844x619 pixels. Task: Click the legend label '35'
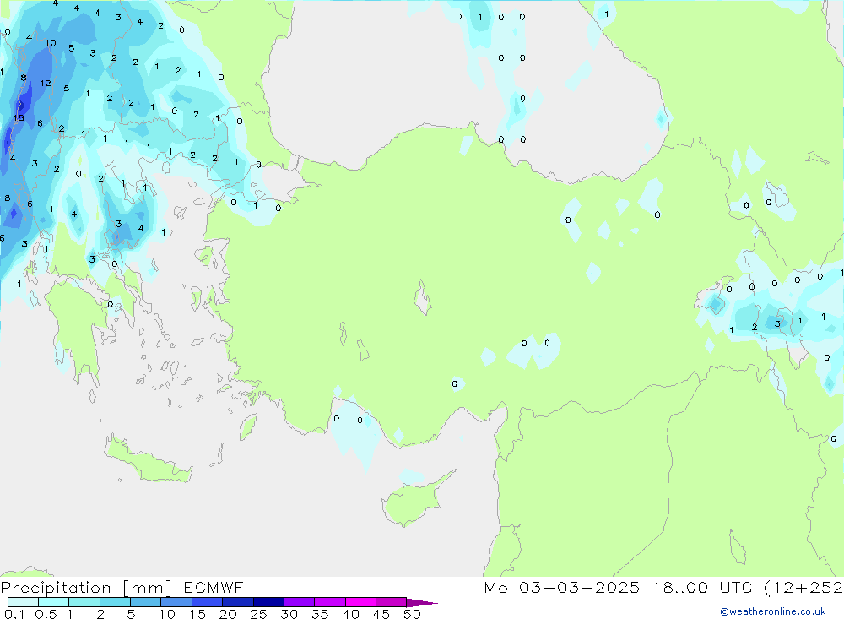coord(320,614)
